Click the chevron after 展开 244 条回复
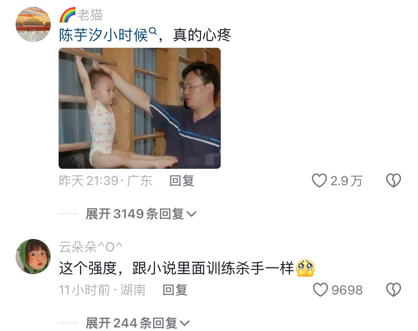This screenshot has width=418, height=331. point(184,324)
